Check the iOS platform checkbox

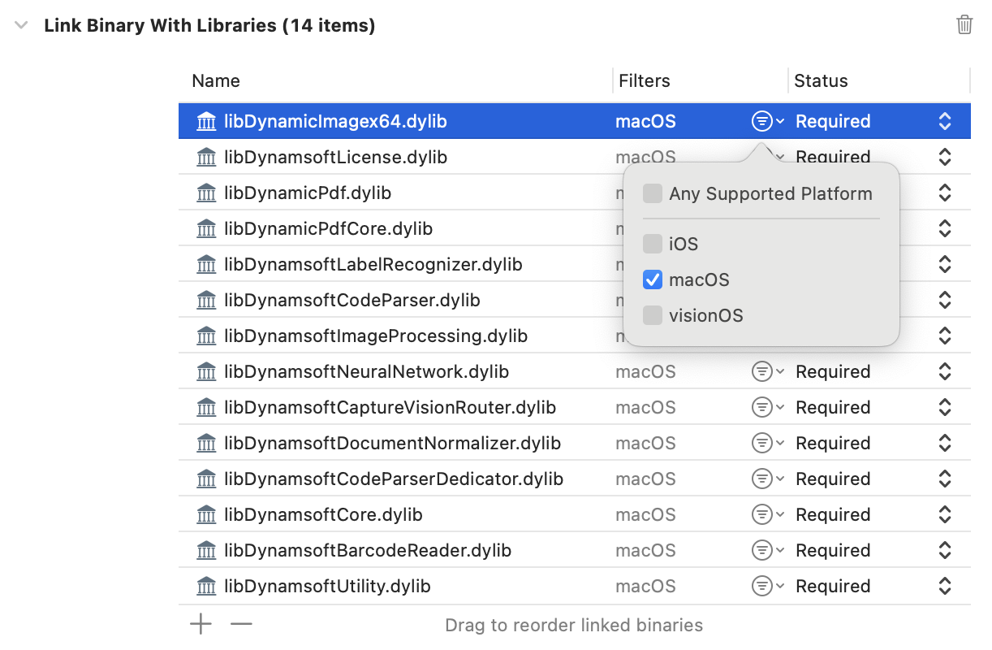click(x=653, y=245)
